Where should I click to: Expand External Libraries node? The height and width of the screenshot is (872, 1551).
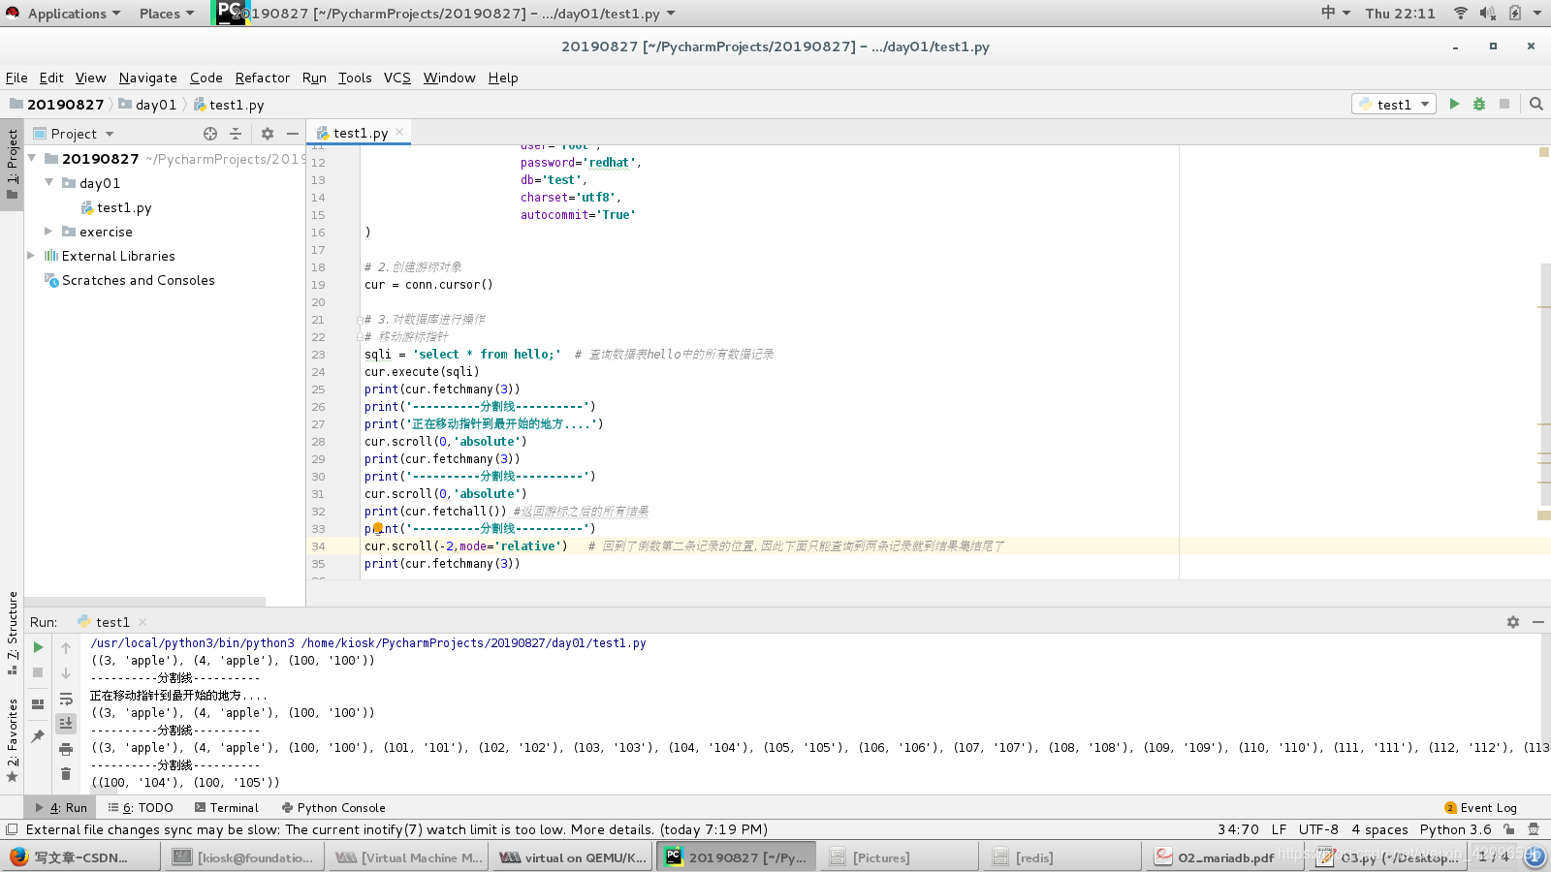(32, 255)
